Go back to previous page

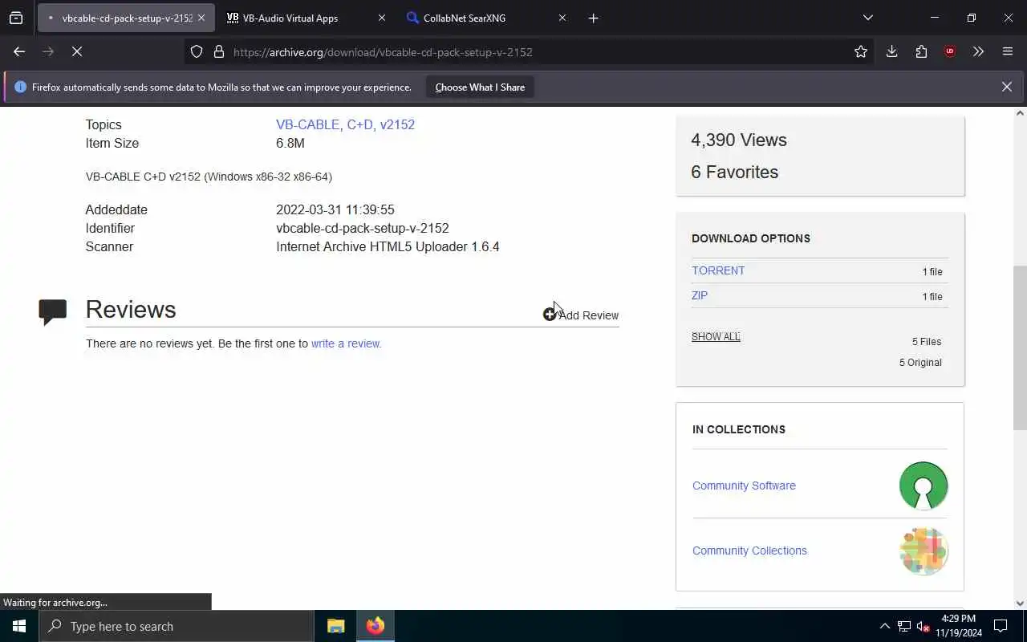click(x=19, y=51)
